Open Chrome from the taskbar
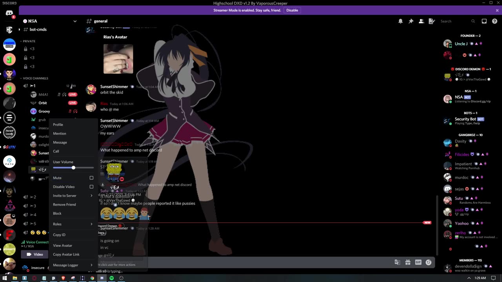The height and width of the screenshot is (282, 502). tap(92, 278)
